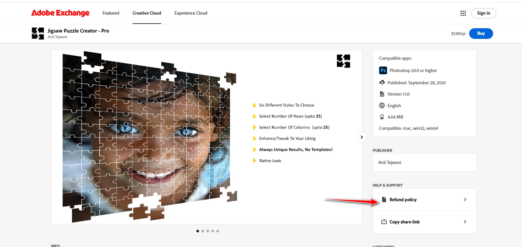Image resolution: width=522 pixels, height=247 pixels.
Task: Click the Photoshop Ps app icon
Action: click(383, 70)
